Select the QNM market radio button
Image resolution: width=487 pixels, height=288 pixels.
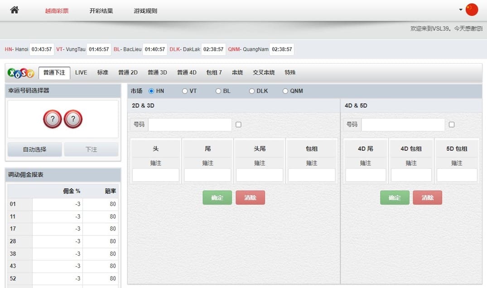pyautogui.click(x=285, y=91)
